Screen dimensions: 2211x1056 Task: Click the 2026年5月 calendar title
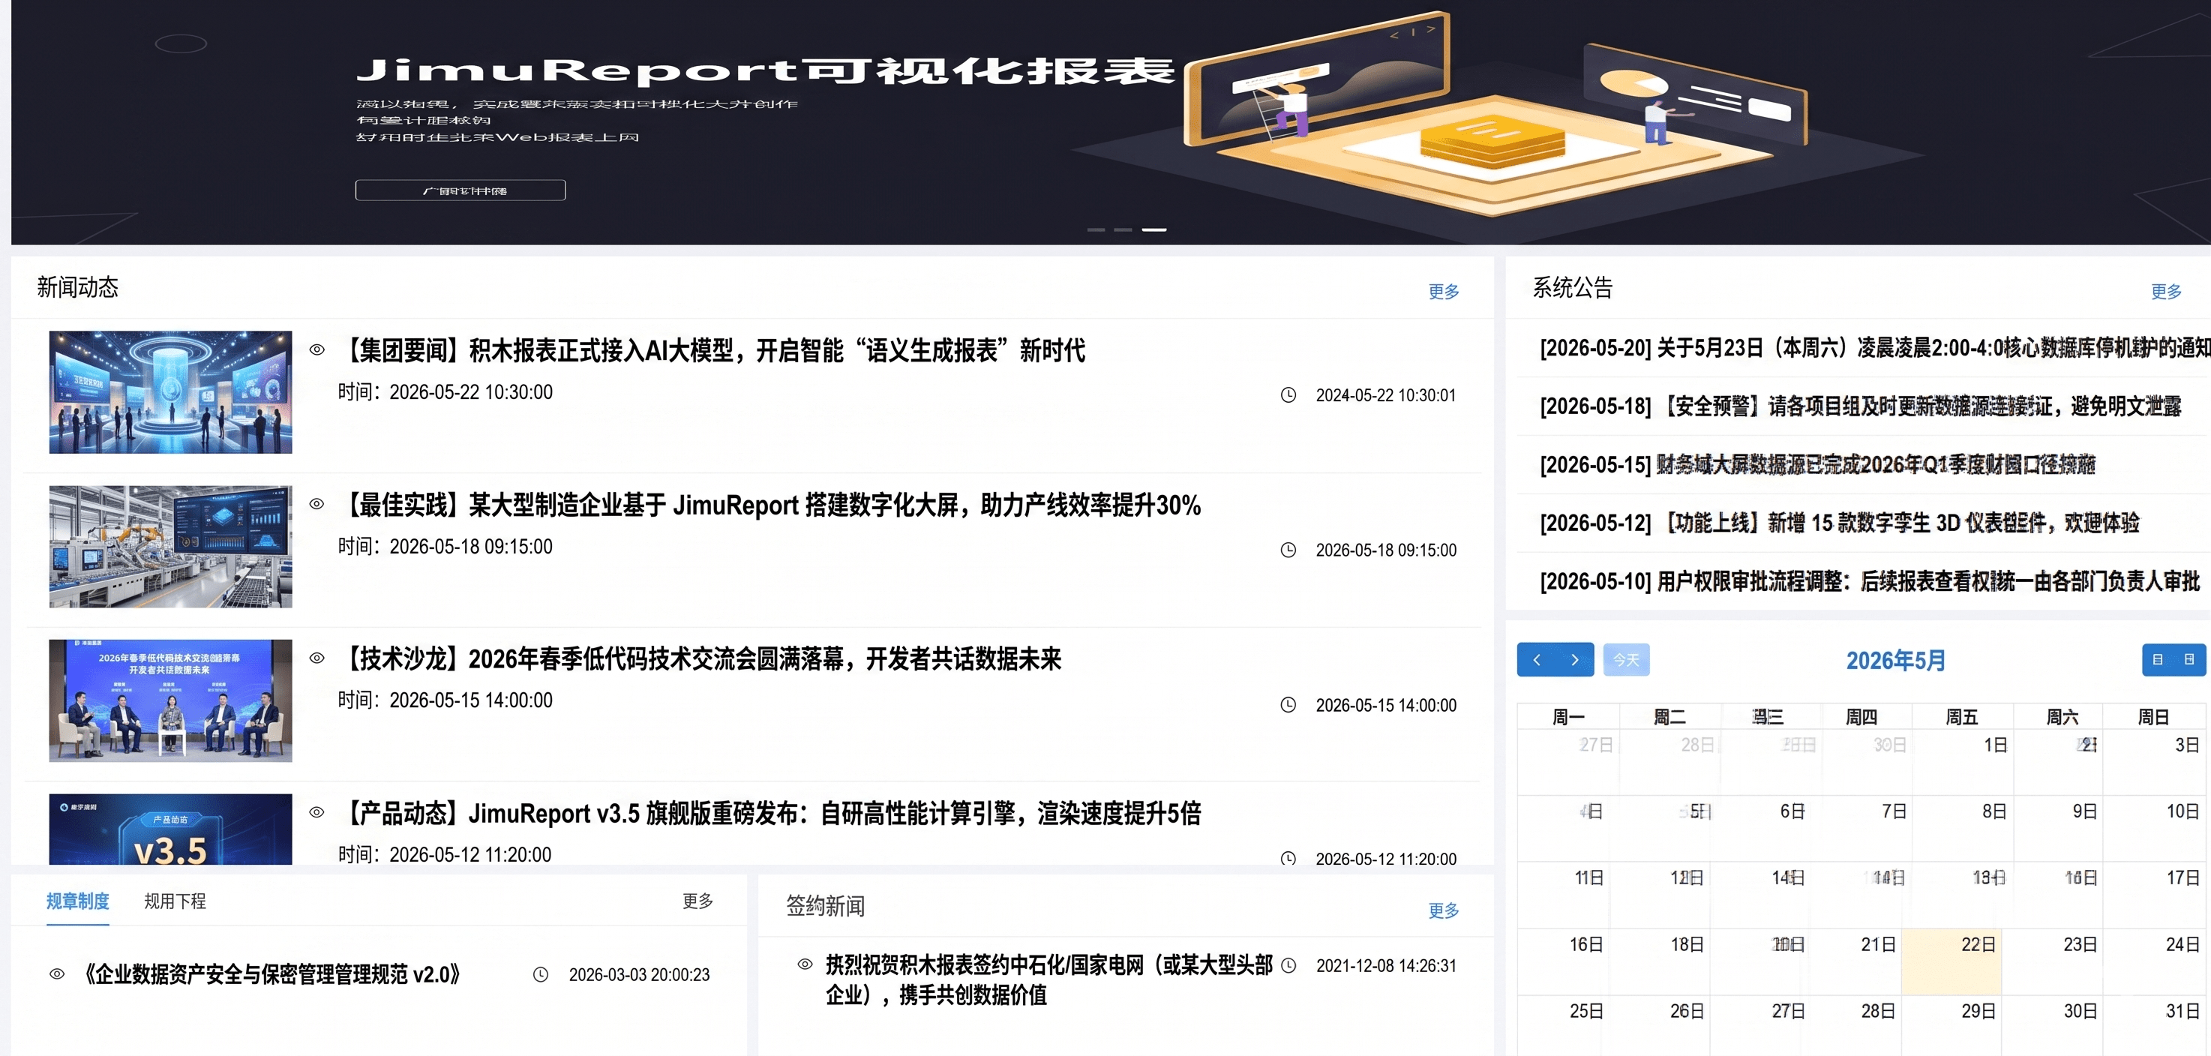1896,660
